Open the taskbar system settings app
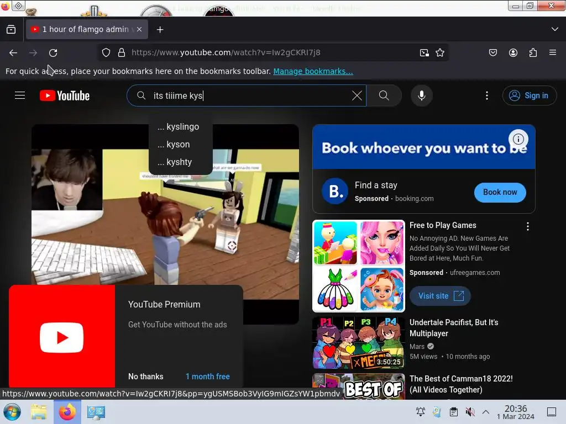 (x=96, y=412)
